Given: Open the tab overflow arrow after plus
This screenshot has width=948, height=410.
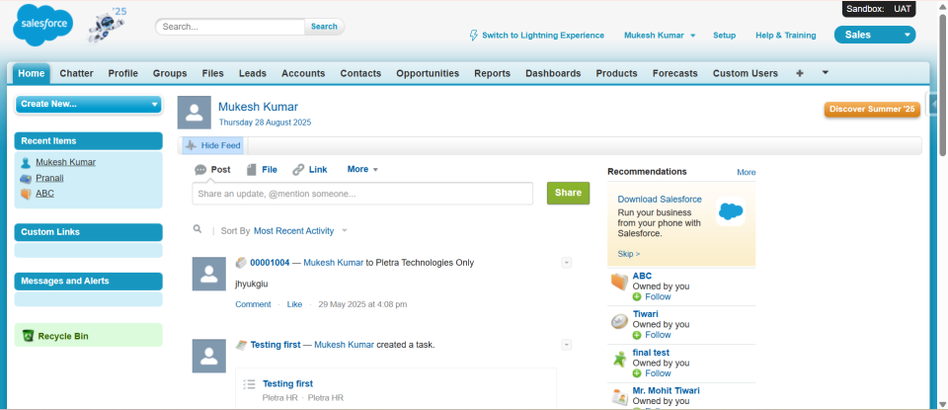Looking at the screenshot, I should [826, 72].
